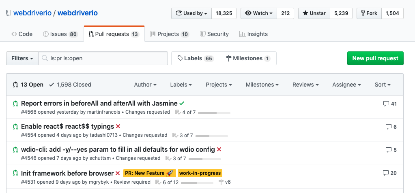Expand the Assignee filter
Viewport: 415px width, 193px height.
click(347, 85)
